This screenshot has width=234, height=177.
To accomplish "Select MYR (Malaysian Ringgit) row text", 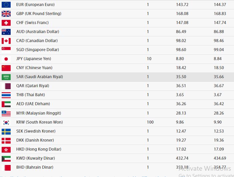I will (x=39, y=113).
